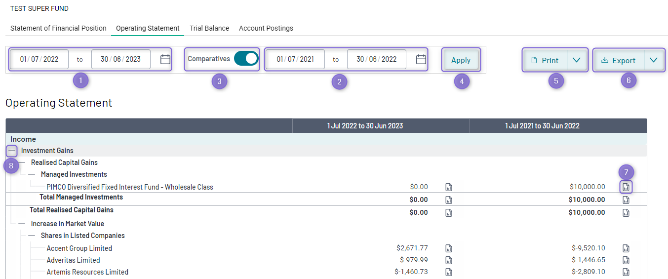This screenshot has height=279, width=668.
Task: Switch to Statement of Financial Position tab
Action: [x=58, y=28]
